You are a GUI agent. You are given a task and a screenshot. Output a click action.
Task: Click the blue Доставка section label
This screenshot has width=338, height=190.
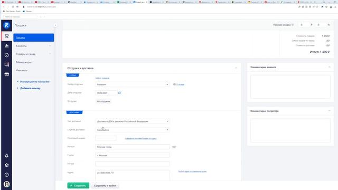tap(74, 112)
